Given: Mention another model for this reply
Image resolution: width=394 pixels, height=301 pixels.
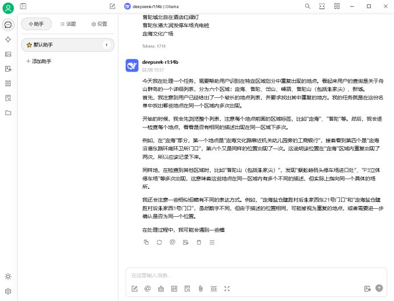Looking at the screenshot, I should 173,242.
